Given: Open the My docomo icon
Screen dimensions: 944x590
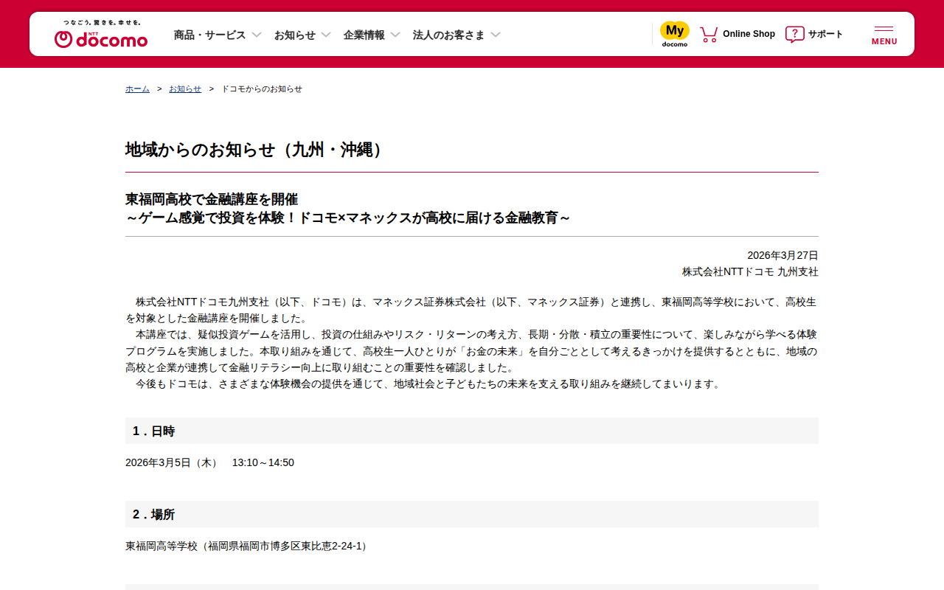Looking at the screenshot, I should point(674,34).
